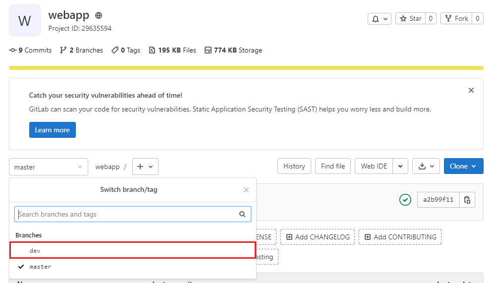Screen dimensions: 494x283
Task: Click Add CHANGELOG button
Action: [318, 237]
